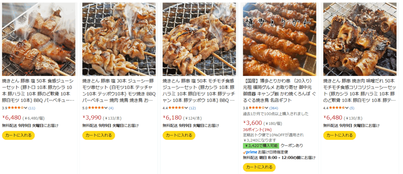
Task: Click the 4.4-star rating stars of the ¥6,180 product
Action: [x=175, y=108]
